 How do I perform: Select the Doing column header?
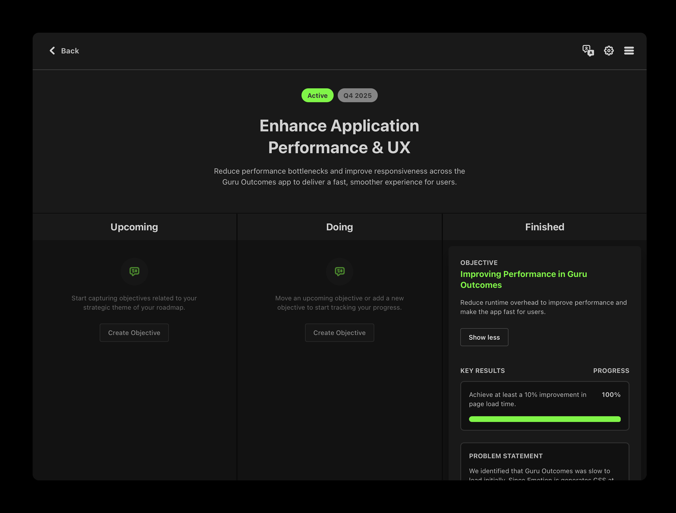pyautogui.click(x=339, y=227)
